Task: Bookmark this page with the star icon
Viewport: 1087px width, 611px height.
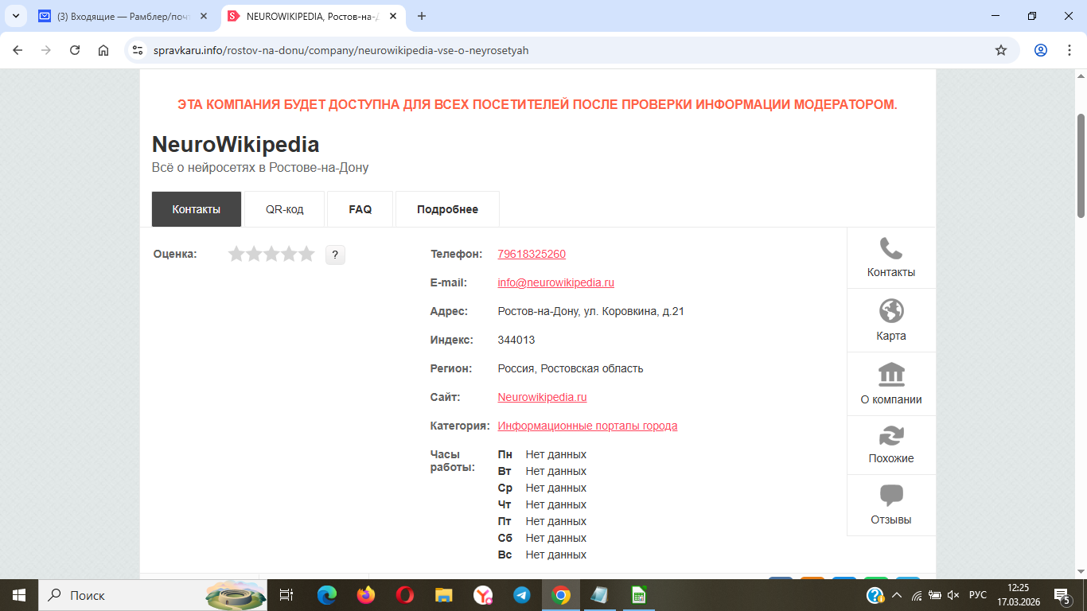Action: tap(1001, 50)
